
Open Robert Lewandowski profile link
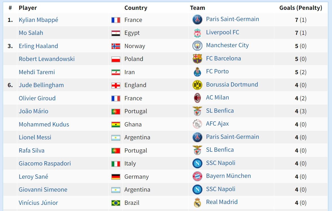tap(47, 59)
